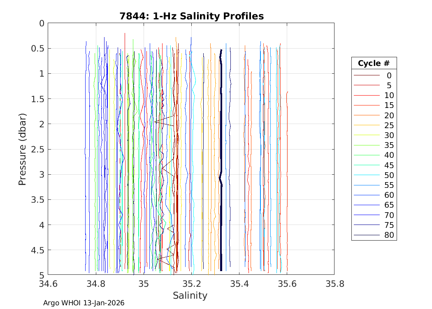Click the 'Pressure (dbar)' y-axis label
This screenshot has width=432, height=309.
[23, 149]
